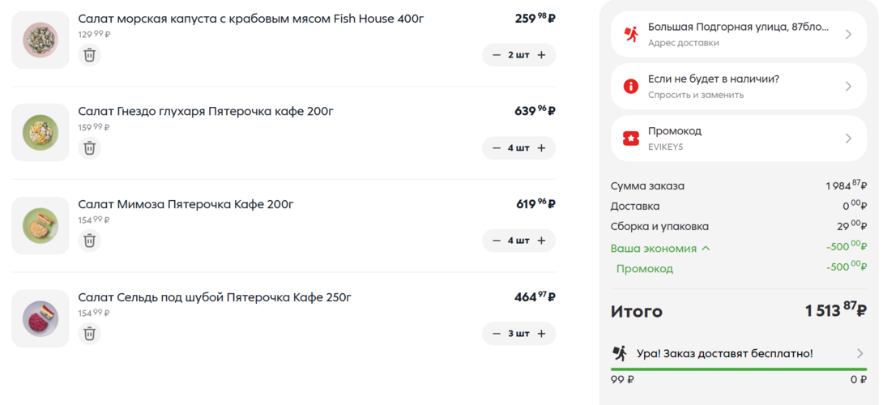Image resolution: width=883 pixels, height=405 pixels.
Task: Open Салат Гнездо глухаря product title link
Action: point(206,111)
